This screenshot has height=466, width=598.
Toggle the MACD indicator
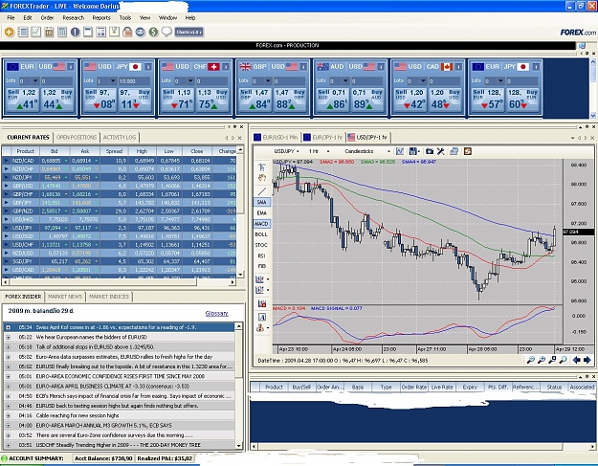pyautogui.click(x=261, y=224)
